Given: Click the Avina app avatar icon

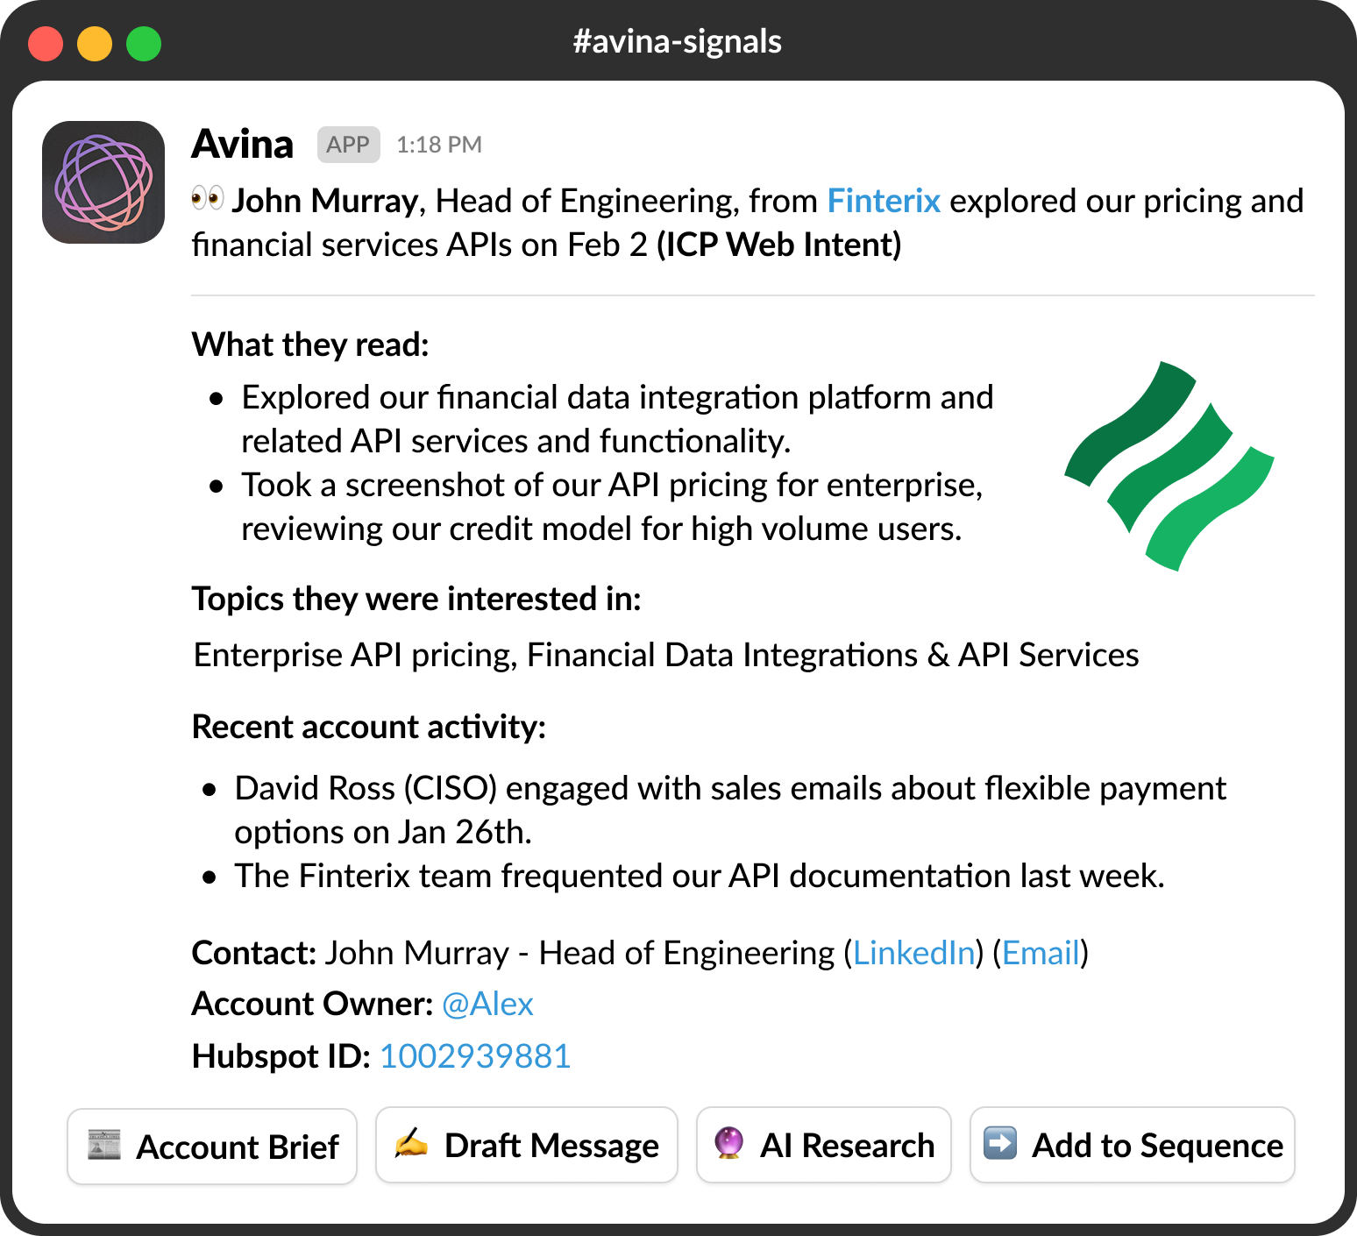Looking at the screenshot, I should coord(103,182).
